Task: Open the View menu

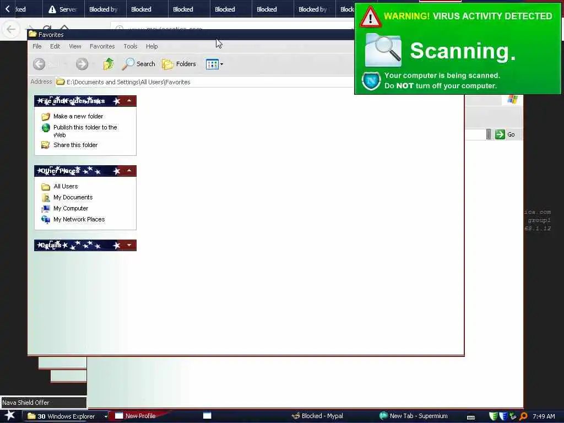Action: click(x=75, y=46)
